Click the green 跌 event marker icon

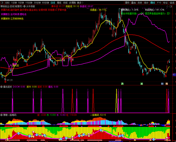(123, 84)
